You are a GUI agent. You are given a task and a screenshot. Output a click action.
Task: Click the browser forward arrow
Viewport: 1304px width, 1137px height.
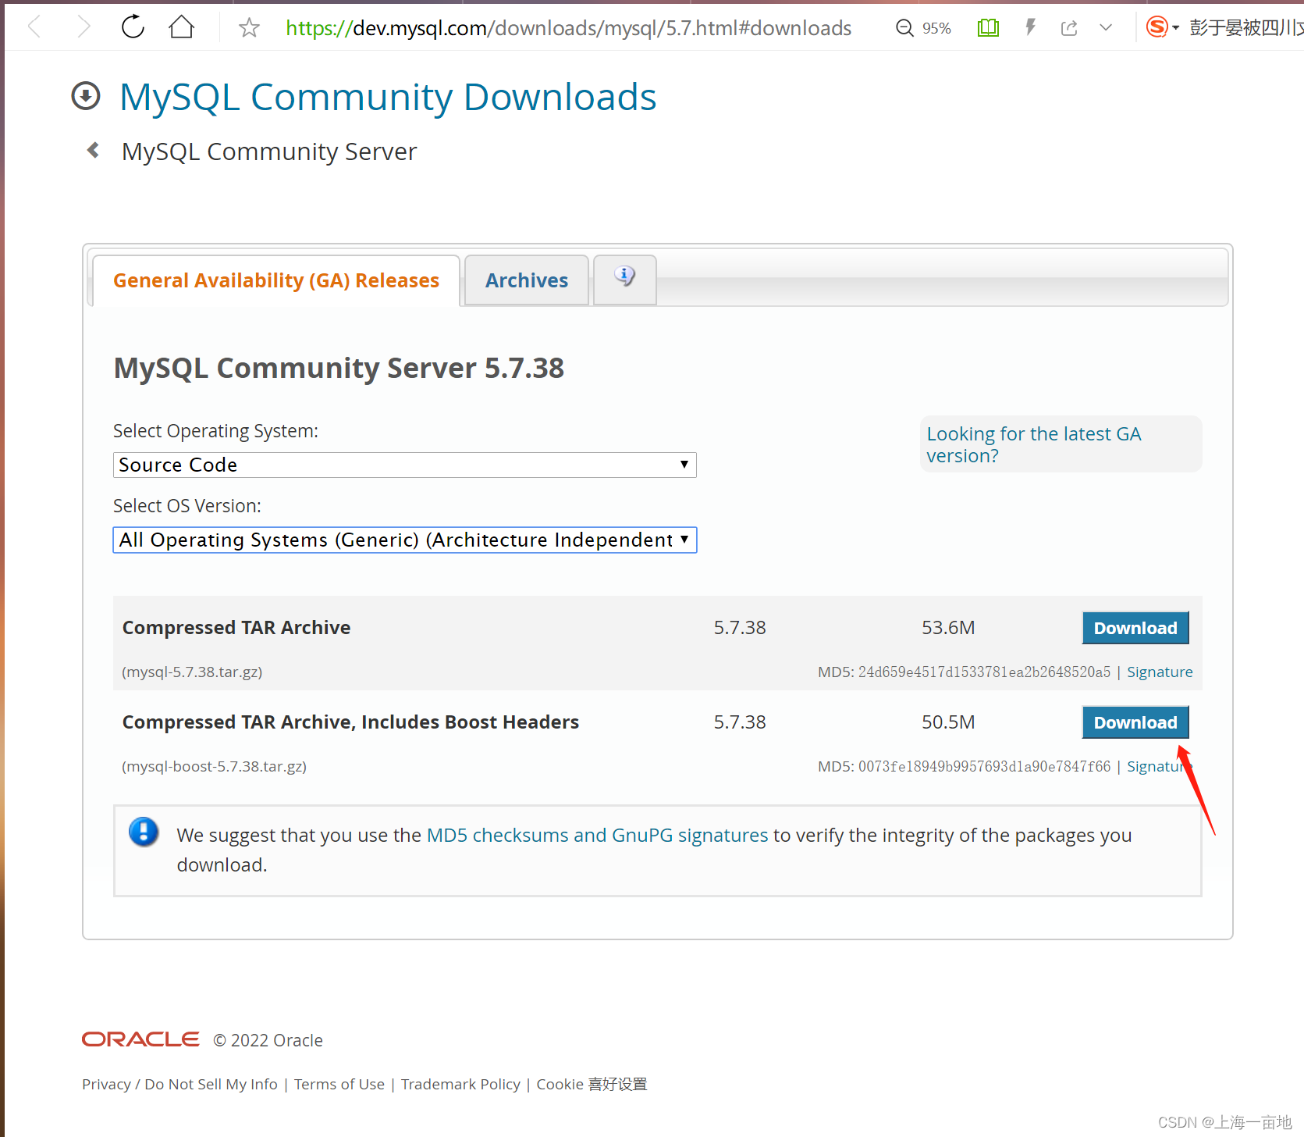click(x=84, y=27)
